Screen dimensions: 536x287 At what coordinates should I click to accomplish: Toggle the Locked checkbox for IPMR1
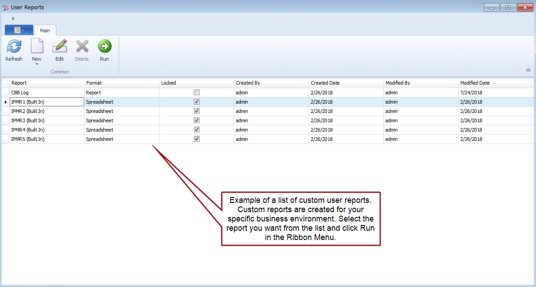point(197,102)
